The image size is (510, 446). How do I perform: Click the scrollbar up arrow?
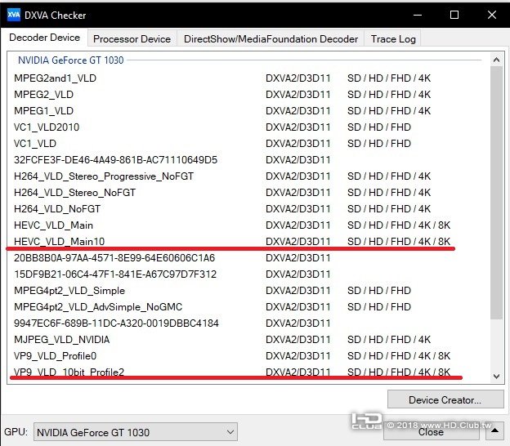pos(496,60)
